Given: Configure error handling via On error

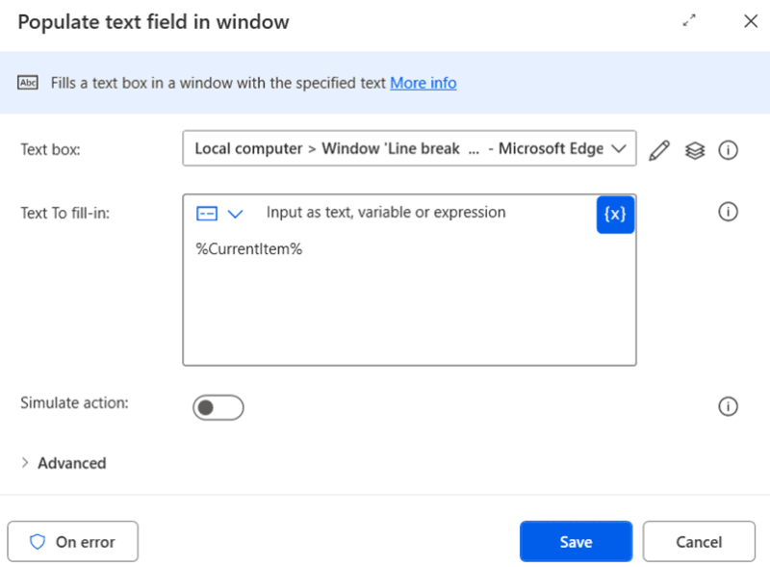Looking at the screenshot, I should (72, 541).
